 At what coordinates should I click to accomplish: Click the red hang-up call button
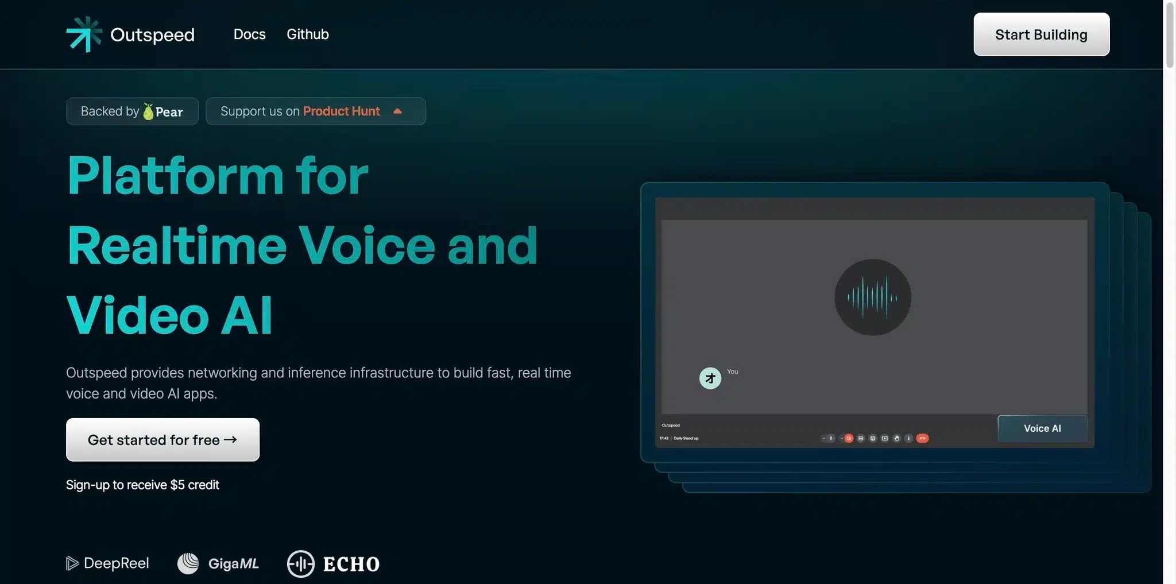coord(922,438)
